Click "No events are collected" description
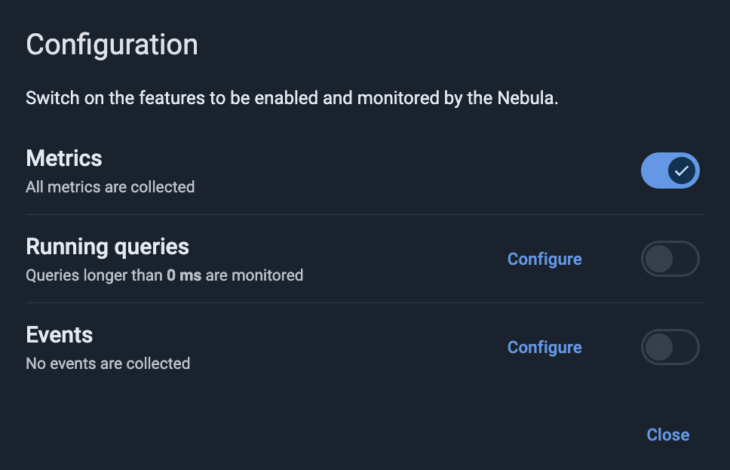Image resolution: width=730 pixels, height=470 pixels. pos(108,364)
